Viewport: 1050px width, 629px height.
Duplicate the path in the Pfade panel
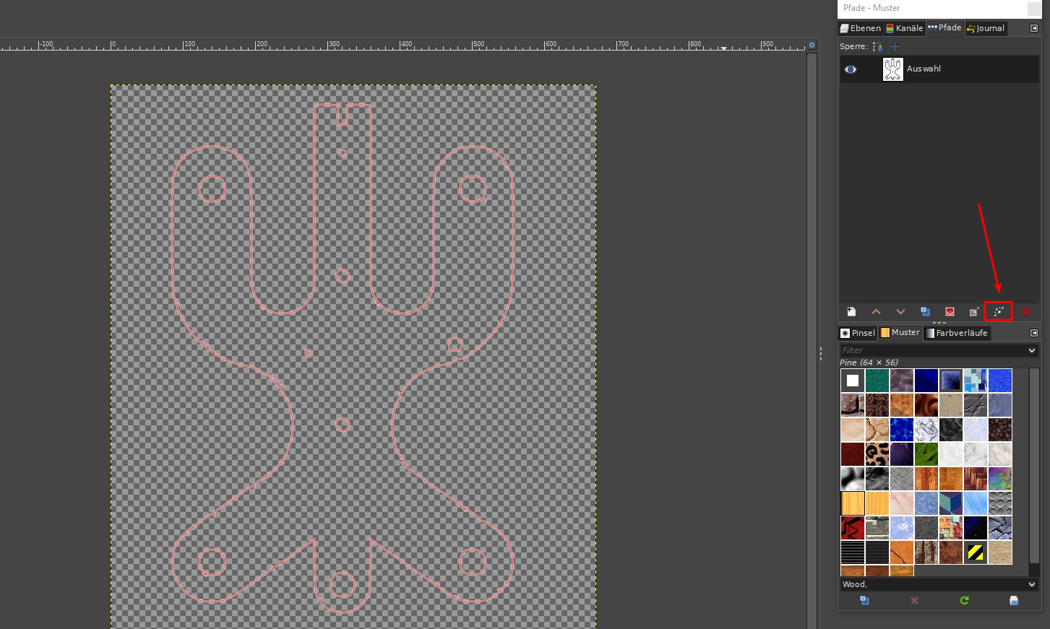(925, 311)
